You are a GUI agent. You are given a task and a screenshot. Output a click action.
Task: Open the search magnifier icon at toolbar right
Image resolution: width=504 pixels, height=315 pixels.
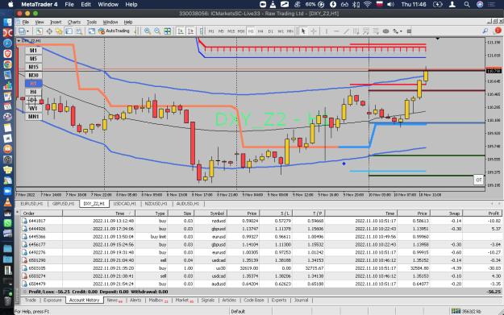coord(485,31)
